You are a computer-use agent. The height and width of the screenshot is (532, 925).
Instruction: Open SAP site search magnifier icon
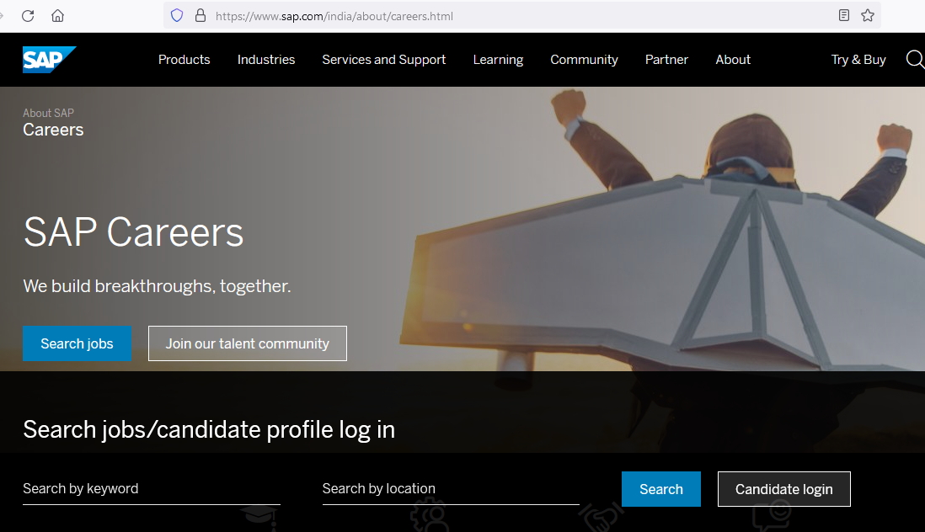(x=915, y=60)
